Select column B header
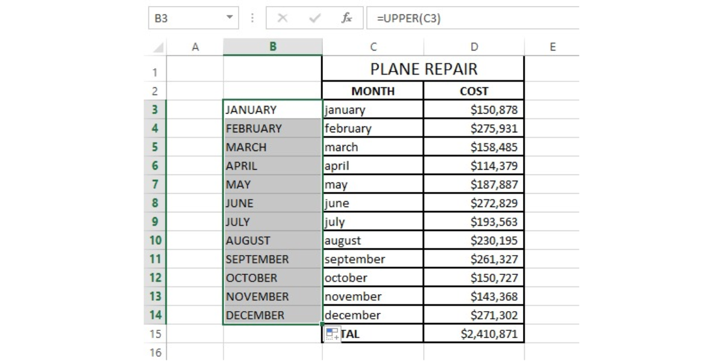723x361 pixels. [x=273, y=47]
